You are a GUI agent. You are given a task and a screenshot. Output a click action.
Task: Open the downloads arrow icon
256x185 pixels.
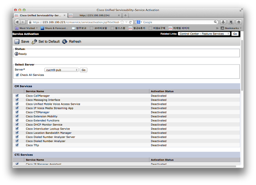(x=223, y=22)
